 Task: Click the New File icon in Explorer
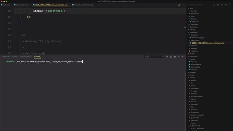pyautogui.click(x=214, y=5)
